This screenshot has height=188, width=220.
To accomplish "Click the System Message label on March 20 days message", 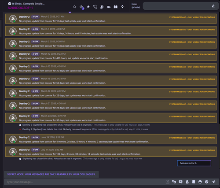I will (x=192, y=67).
